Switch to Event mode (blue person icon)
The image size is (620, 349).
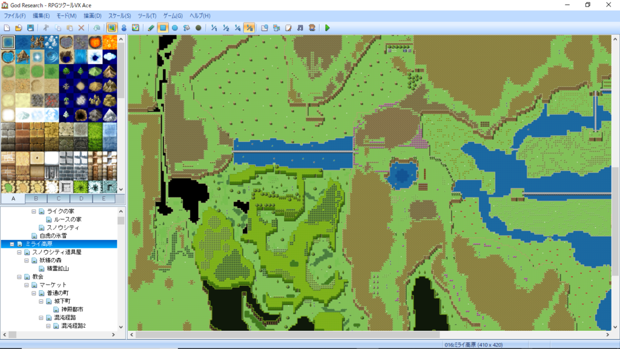[124, 28]
